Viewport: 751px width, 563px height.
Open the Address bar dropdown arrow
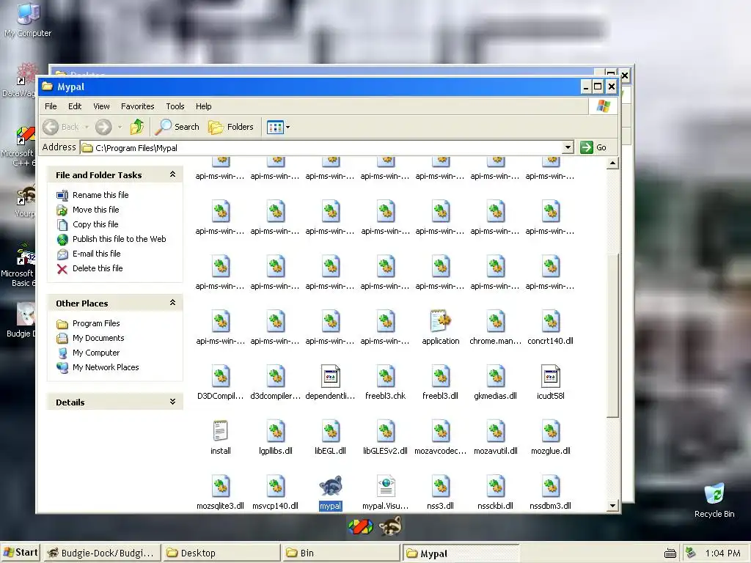(568, 147)
